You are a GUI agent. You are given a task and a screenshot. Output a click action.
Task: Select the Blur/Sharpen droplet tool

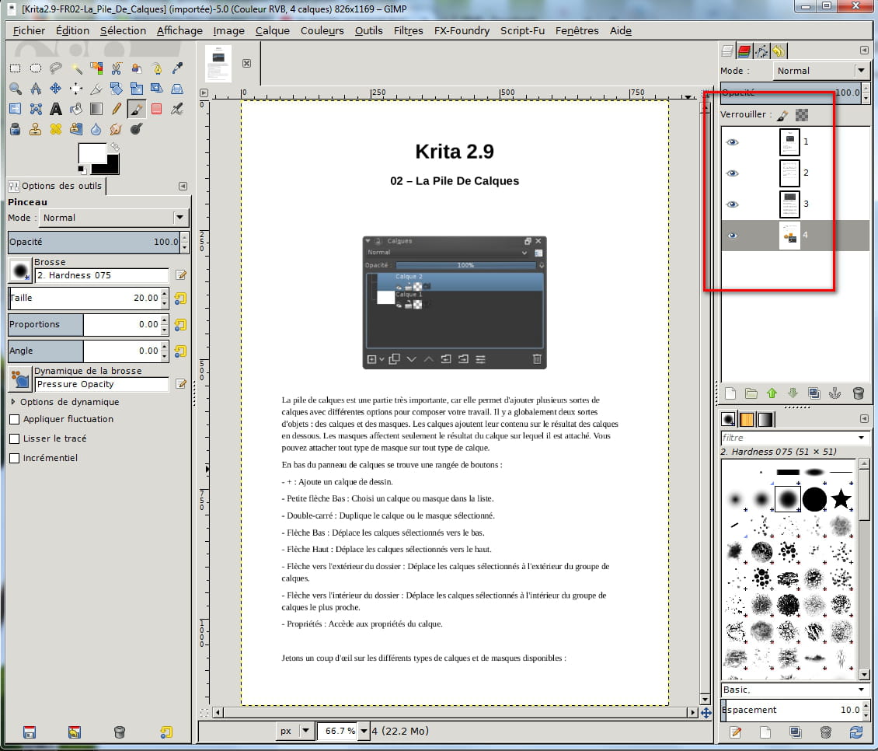click(x=96, y=130)
